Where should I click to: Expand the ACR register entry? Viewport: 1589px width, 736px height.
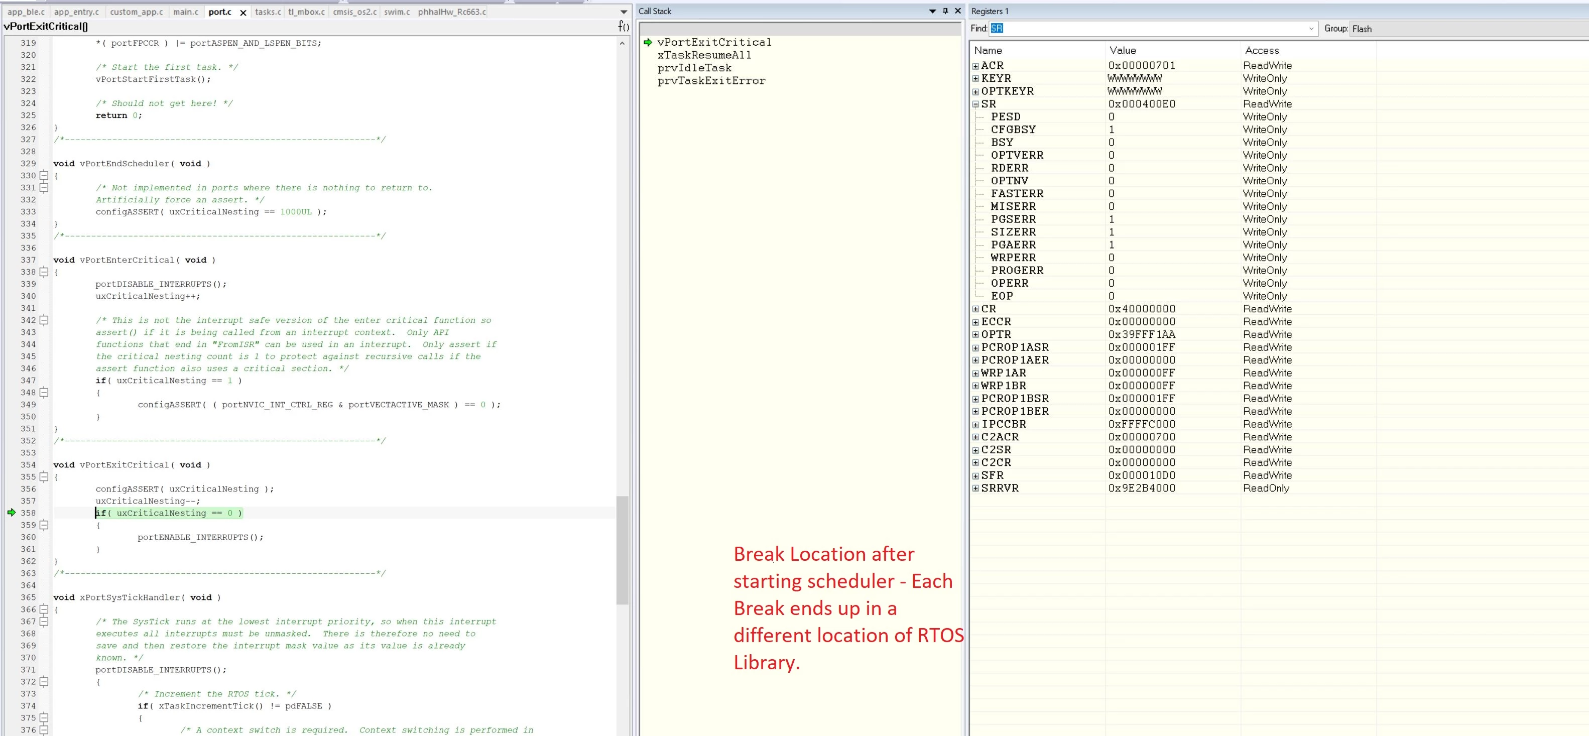point(975,66)
